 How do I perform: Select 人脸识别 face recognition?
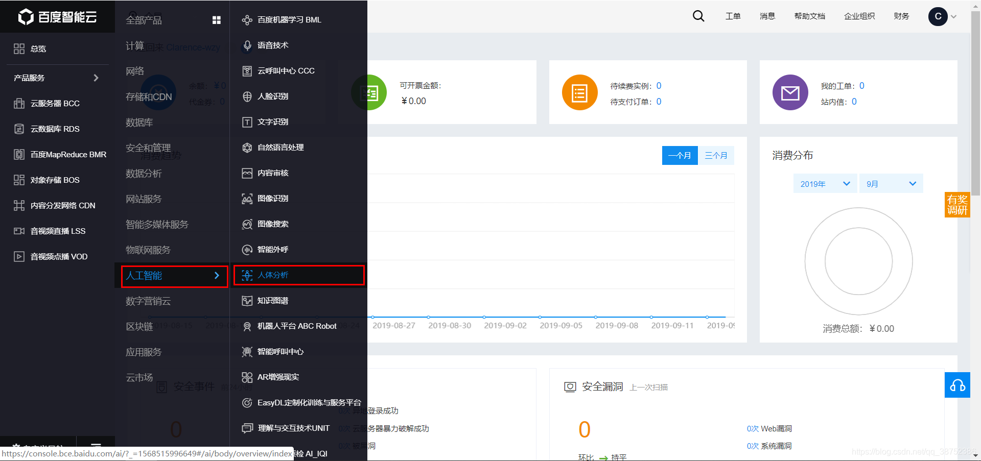[266, 96]
